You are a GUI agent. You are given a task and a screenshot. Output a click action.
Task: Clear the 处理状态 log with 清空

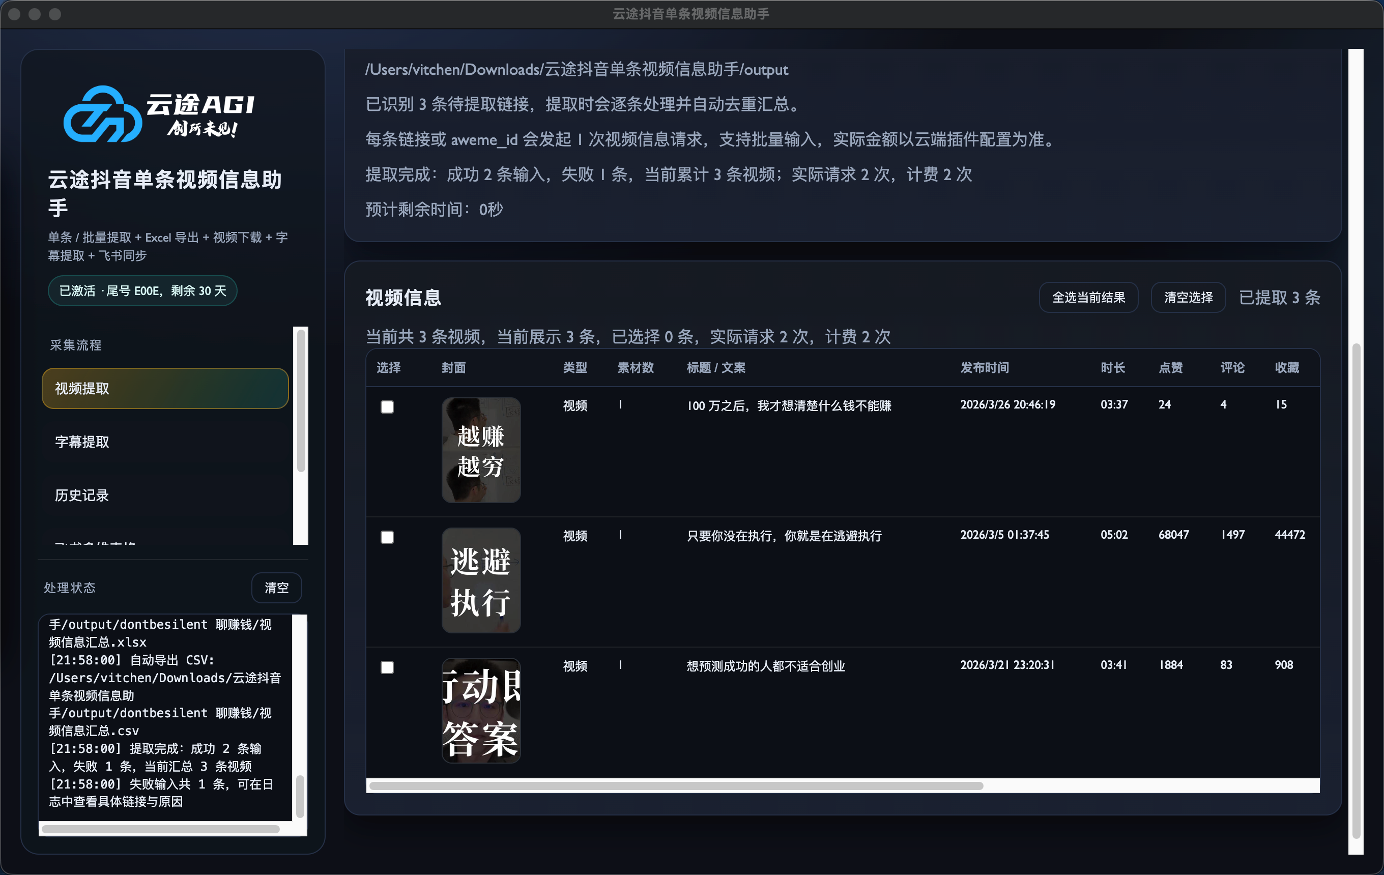276,588
